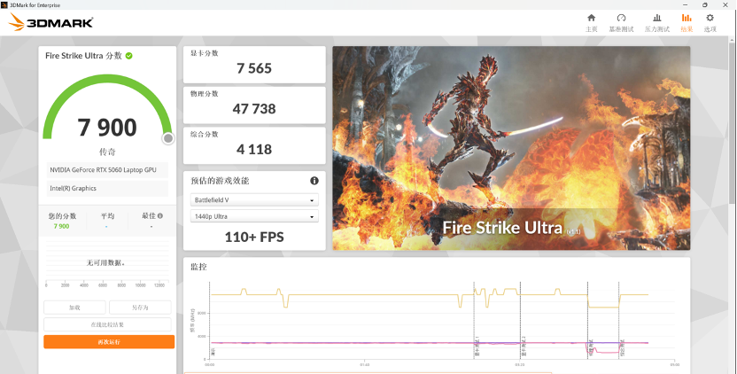Click the gray knob on score gauge
This screenshot has height=374, width=737.
coord(167,138)
